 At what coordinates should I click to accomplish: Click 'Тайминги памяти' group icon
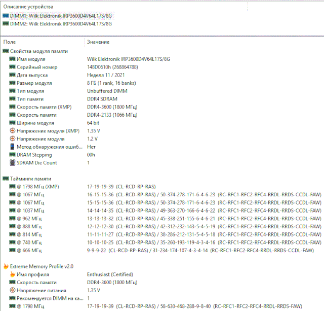coord(6,179)
